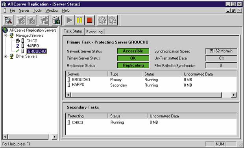Screen dimensions: 244x148
Task: Click the green OK primary server status box
Action: [133, 58]
